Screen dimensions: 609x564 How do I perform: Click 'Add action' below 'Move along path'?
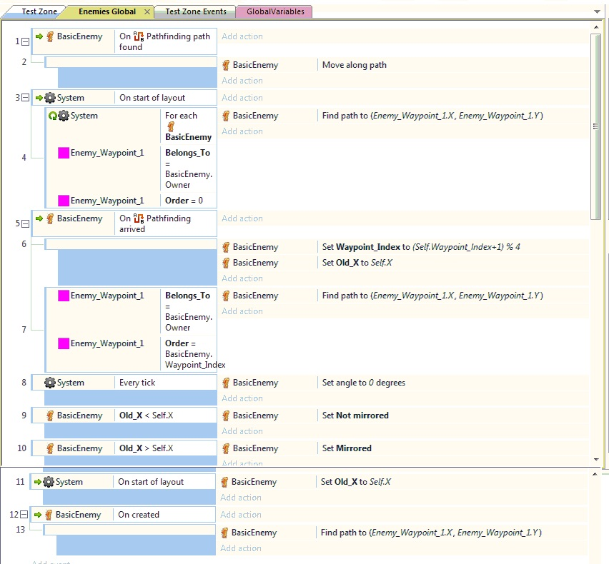click(x=242, y=81)
